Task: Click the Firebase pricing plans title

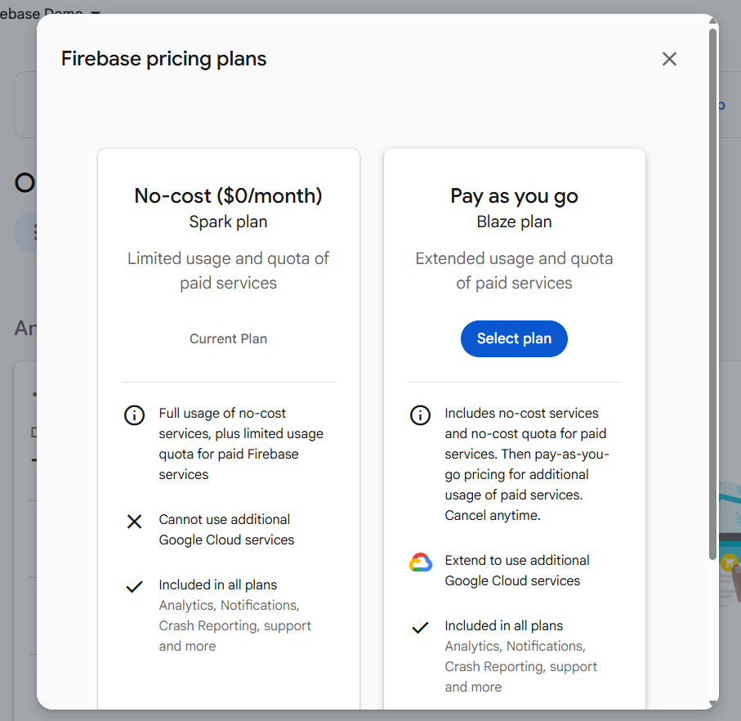Action: coord(163,59)
